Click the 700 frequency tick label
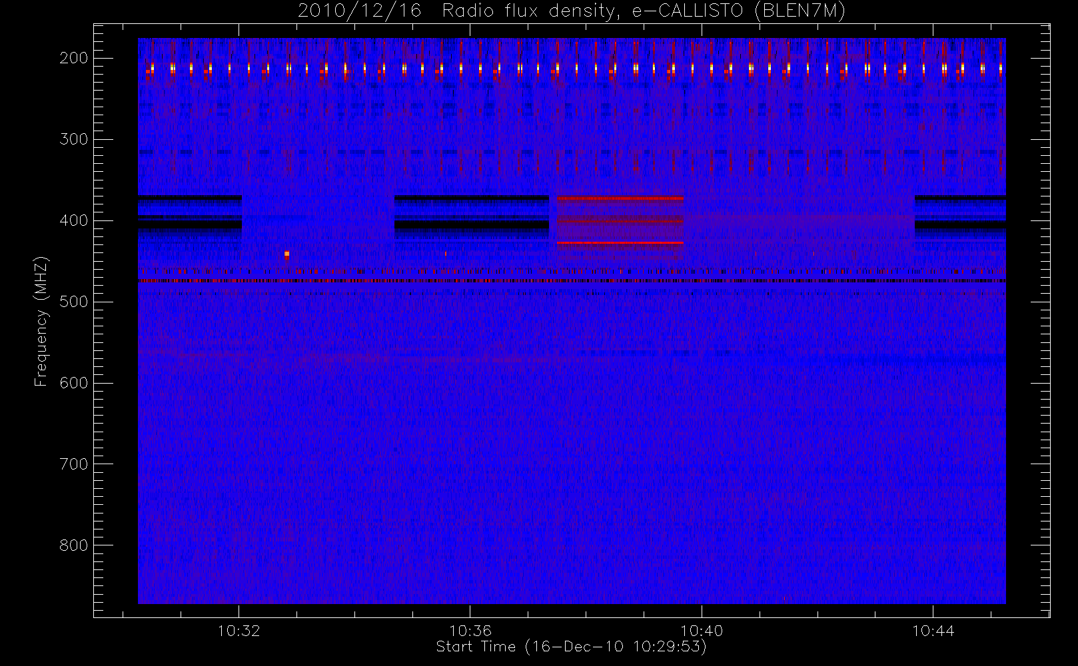The image size is (1078, 666). [73, 464]
